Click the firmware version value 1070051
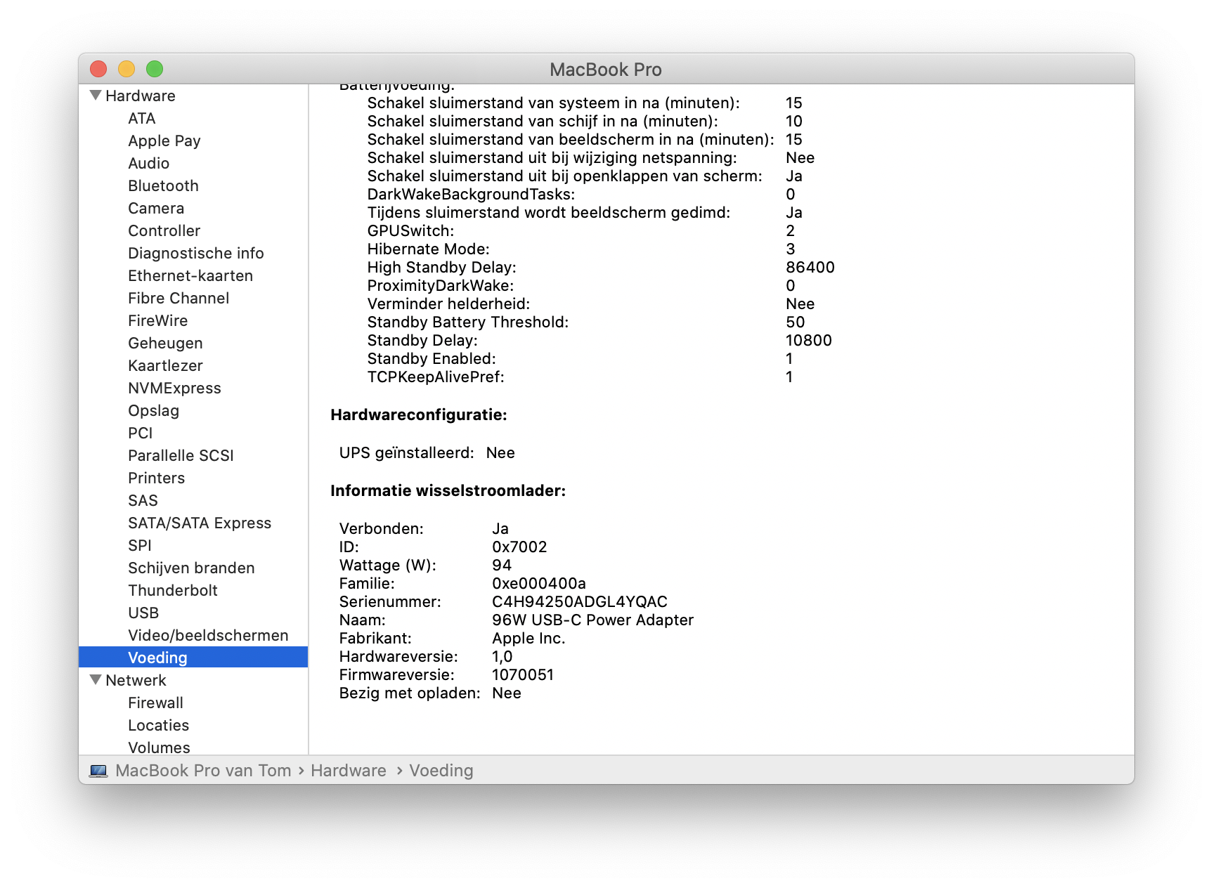 click(523, 674)
